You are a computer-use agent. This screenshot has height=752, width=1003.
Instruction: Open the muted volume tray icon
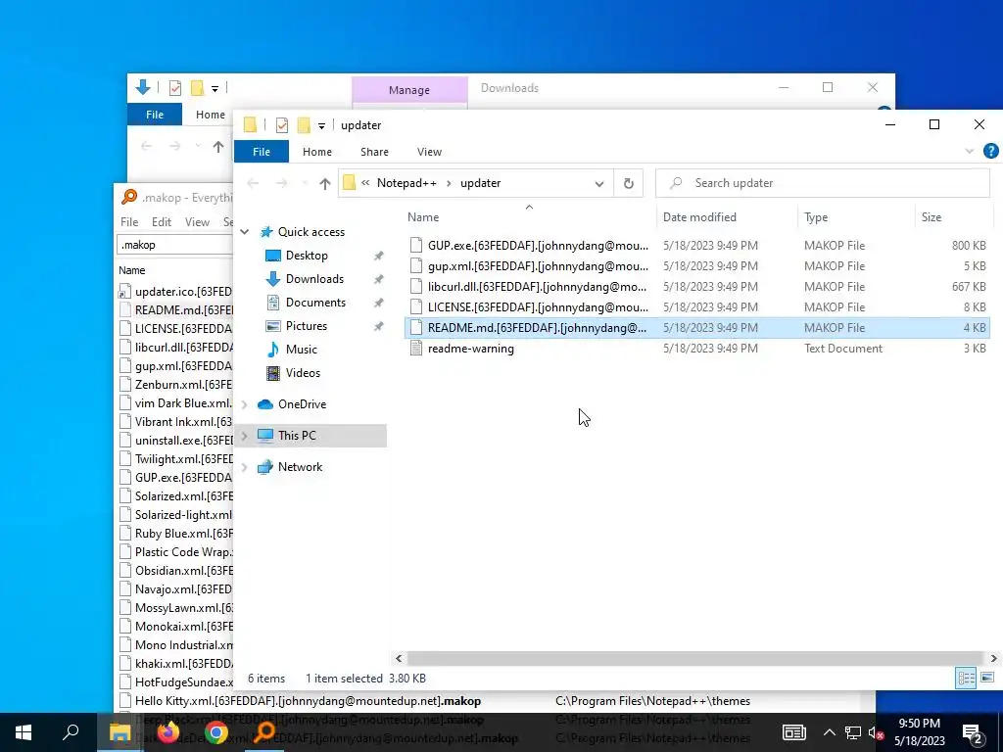pos(876,732)
